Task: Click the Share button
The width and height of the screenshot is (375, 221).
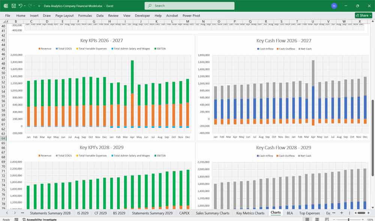Action: coord(363,15)
